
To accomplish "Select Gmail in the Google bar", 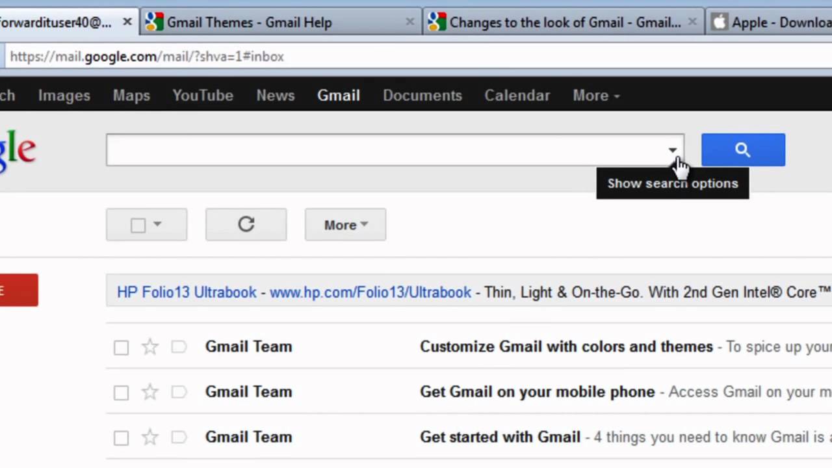I will point(339,95).
